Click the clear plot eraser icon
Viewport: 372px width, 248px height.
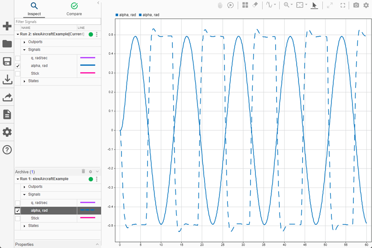click(255, 5)
